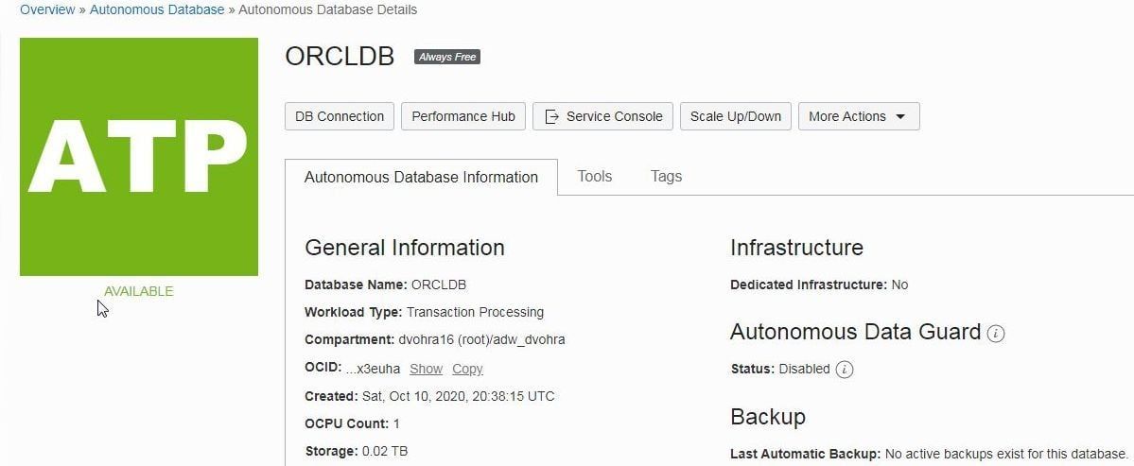Click the green ATP database icon
Viewport: 1134px width, 466px height.
[139, 157]
